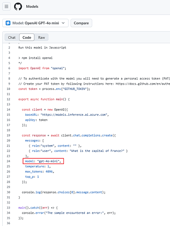Open the hamburger navigation menu
This screenshot has height=226, width=170.
point(6,7)
